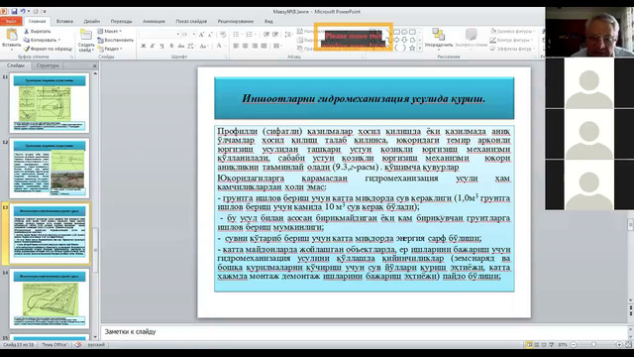Switch to the Animations (Анимация) tab
634x357 pixels.
pos(154,21)
